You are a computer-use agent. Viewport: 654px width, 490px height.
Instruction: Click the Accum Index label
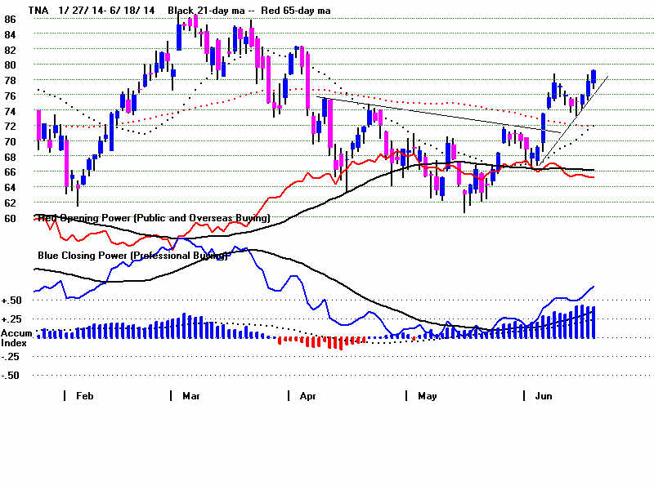click(16, 338)
